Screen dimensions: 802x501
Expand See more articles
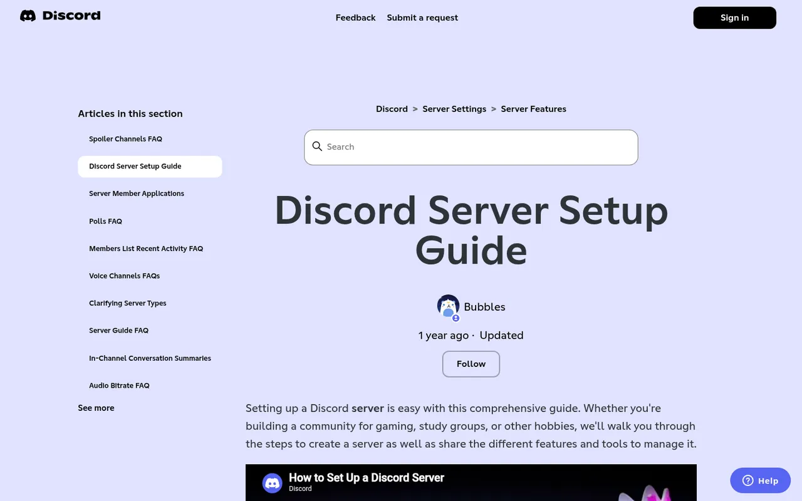click(96, 408)
